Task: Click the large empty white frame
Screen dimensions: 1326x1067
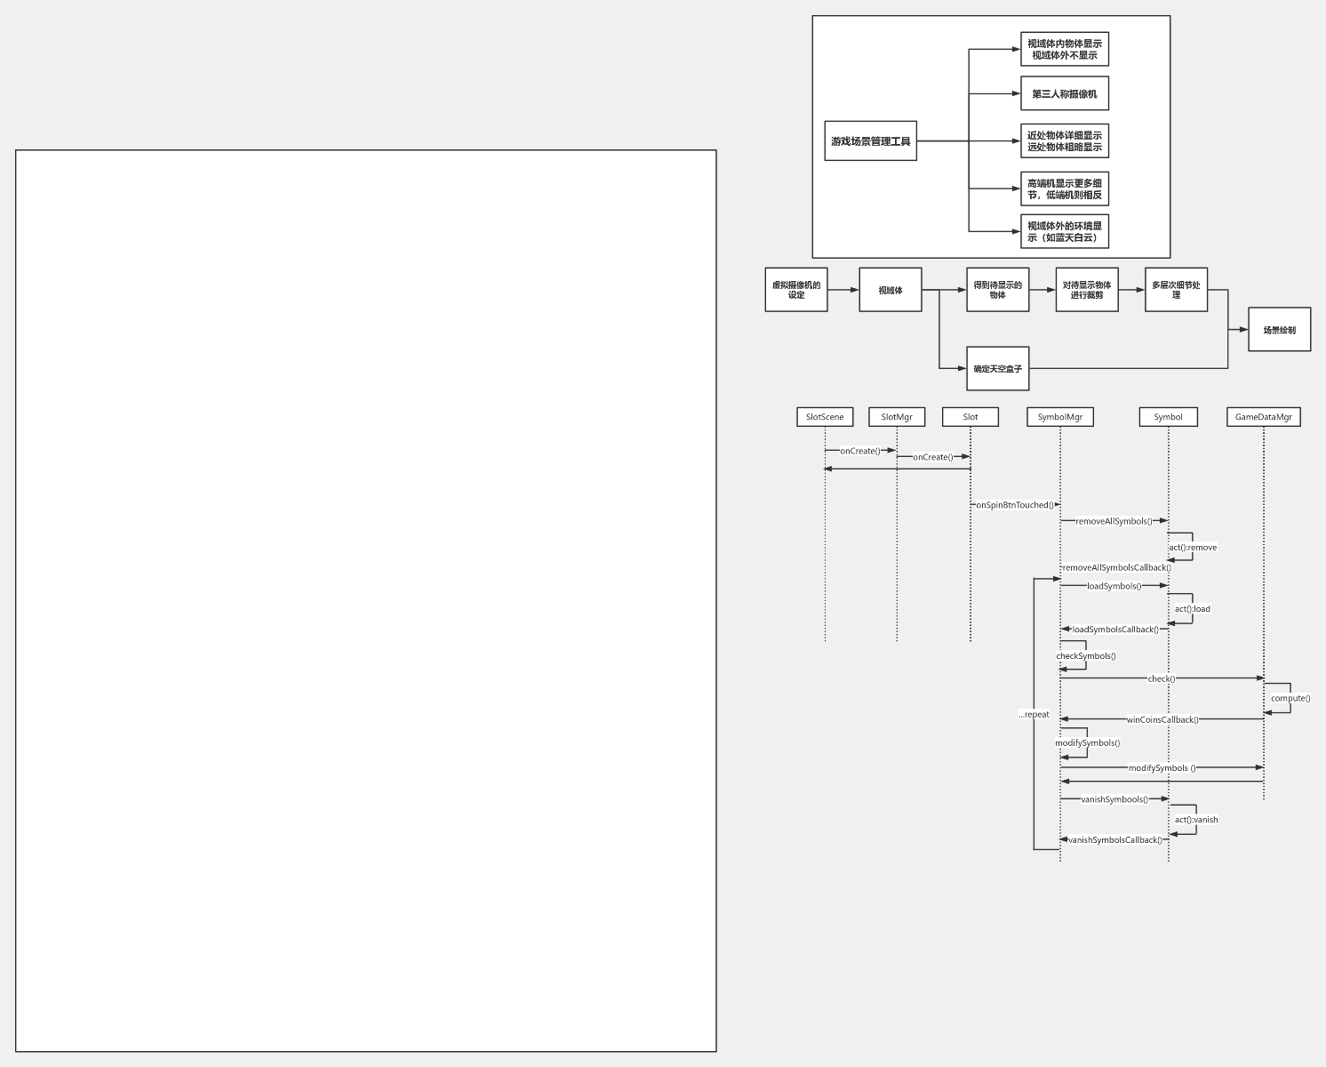Action: tap(365, 600)
